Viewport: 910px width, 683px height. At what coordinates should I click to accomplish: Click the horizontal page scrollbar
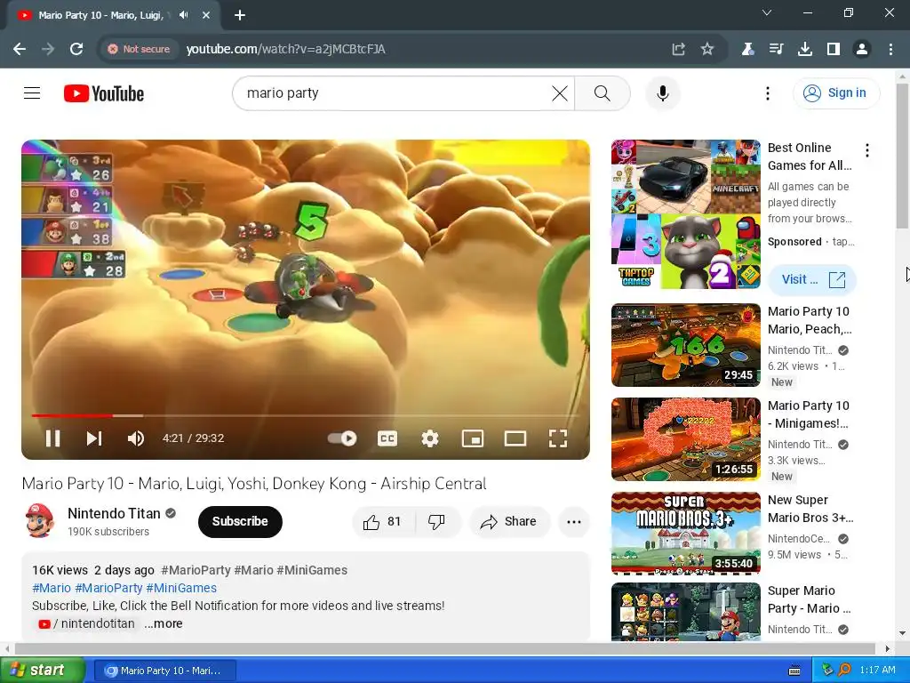pos(446,648)
